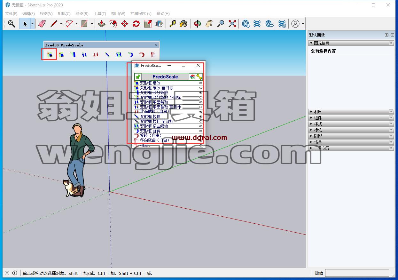Open the 编辑(E) menu

(x=28, y=13)
